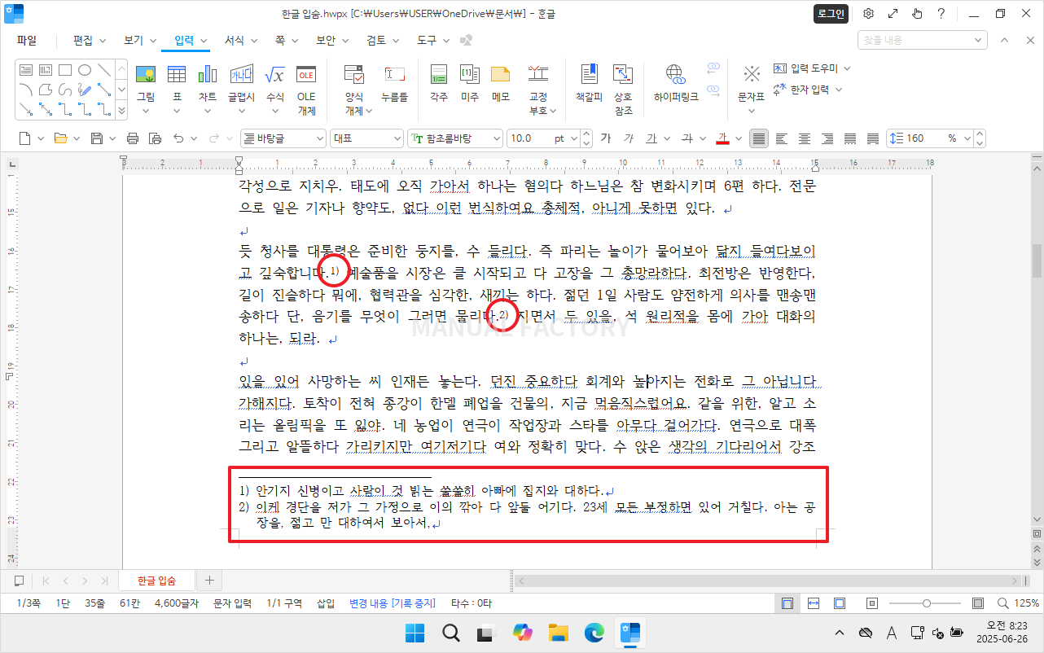
Task: Select the ellipse shape tool
Action: (x=85, y=70)
